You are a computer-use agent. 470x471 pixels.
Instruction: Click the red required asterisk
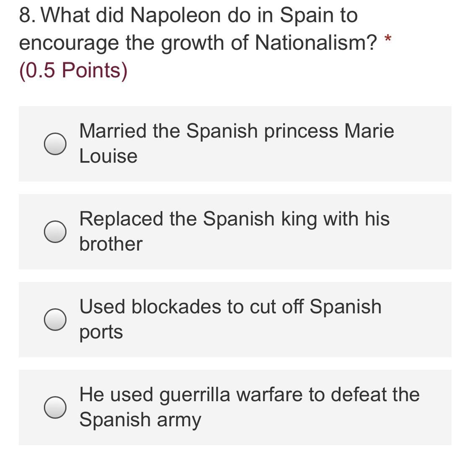click(x=388, y=39)
